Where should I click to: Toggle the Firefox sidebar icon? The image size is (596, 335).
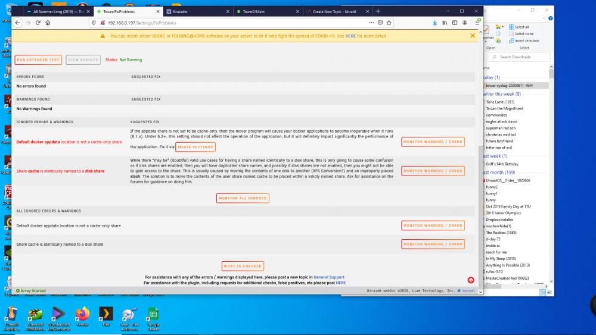(x=455, y=23)
